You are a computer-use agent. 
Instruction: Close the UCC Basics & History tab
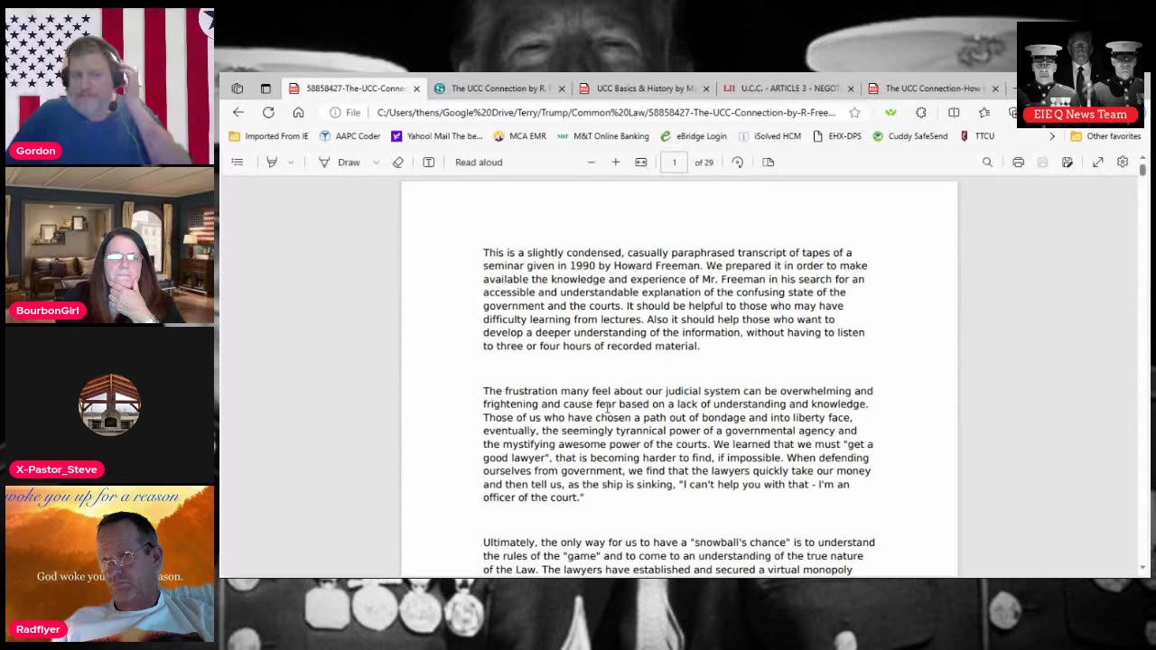pyautogui.click(x=706, y=88)
